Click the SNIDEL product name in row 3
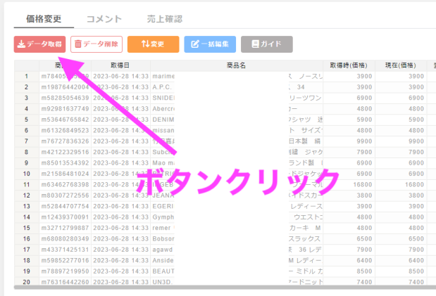This screenshot has width=436, height=296. [163, 98]
